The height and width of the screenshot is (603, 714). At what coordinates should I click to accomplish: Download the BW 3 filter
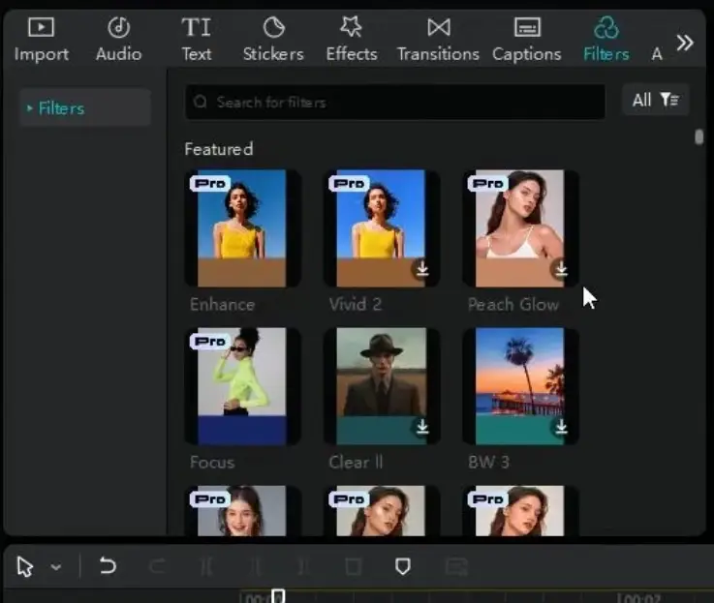pos(561,427)
